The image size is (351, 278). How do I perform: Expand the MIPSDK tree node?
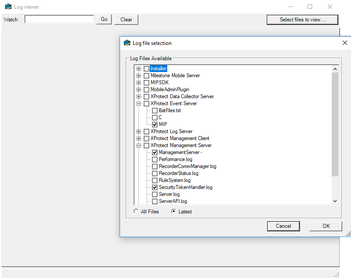pos(138,82)
